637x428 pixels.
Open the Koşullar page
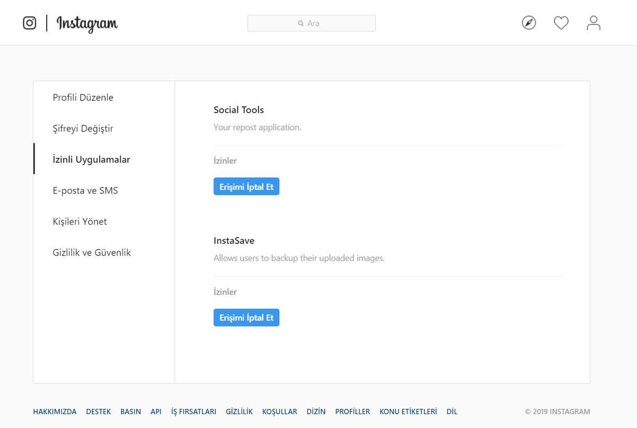(280, 412)
